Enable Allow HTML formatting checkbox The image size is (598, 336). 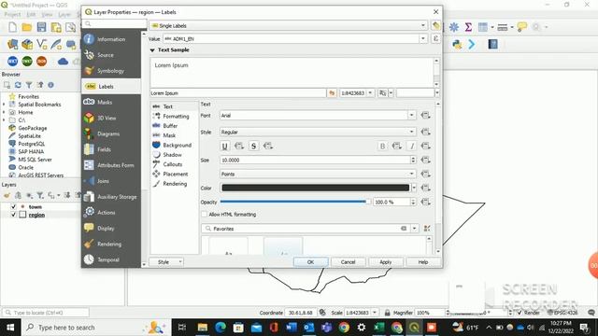205,215
